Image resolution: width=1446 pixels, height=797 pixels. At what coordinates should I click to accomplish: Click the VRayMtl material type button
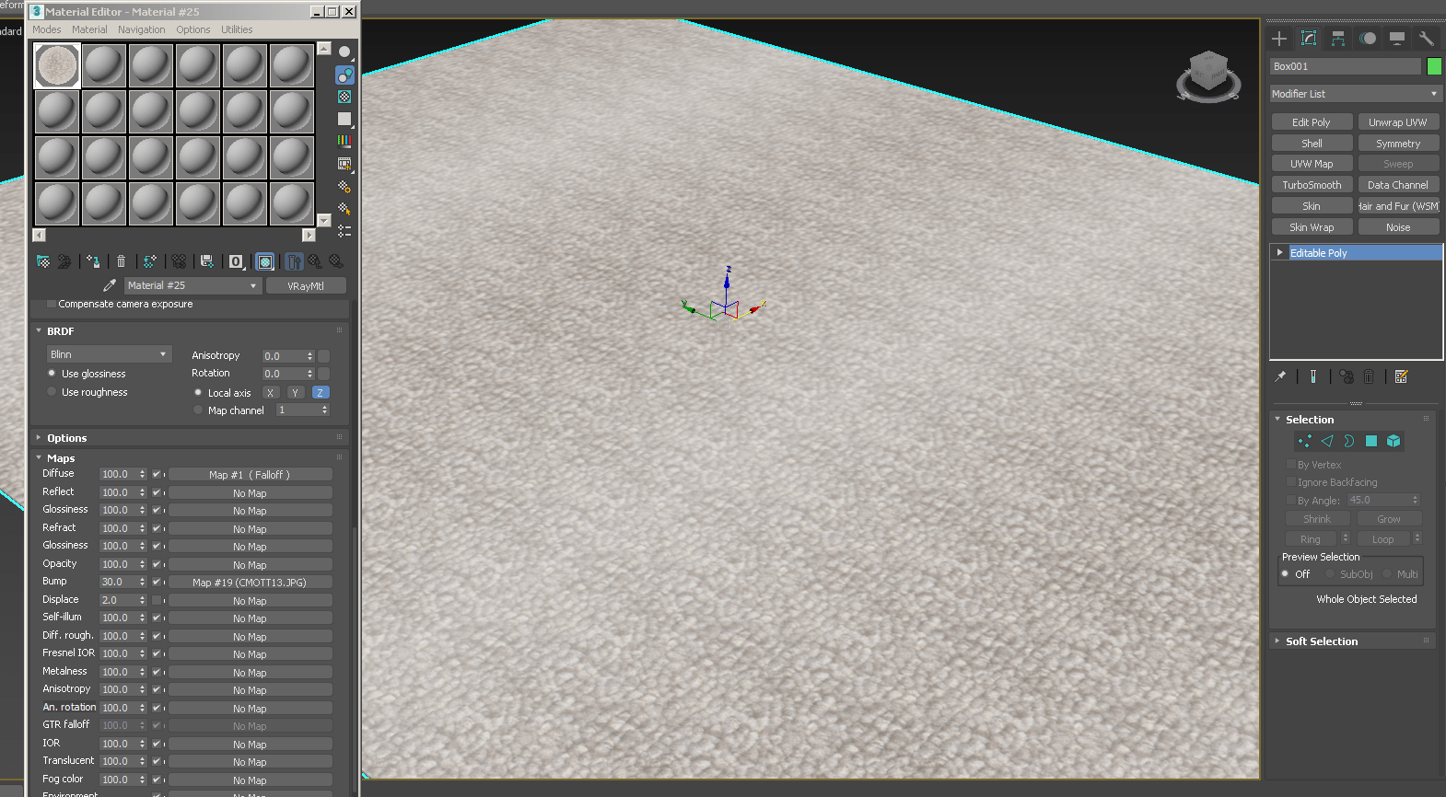click(306, 285)
